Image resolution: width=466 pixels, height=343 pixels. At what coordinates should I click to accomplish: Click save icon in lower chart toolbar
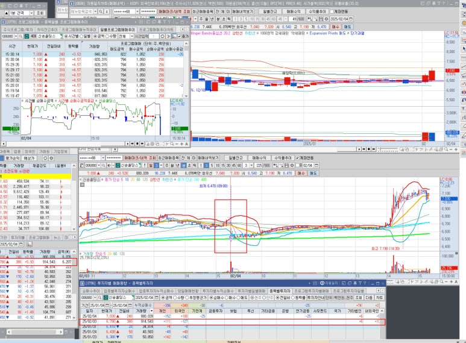coord(287,165)
